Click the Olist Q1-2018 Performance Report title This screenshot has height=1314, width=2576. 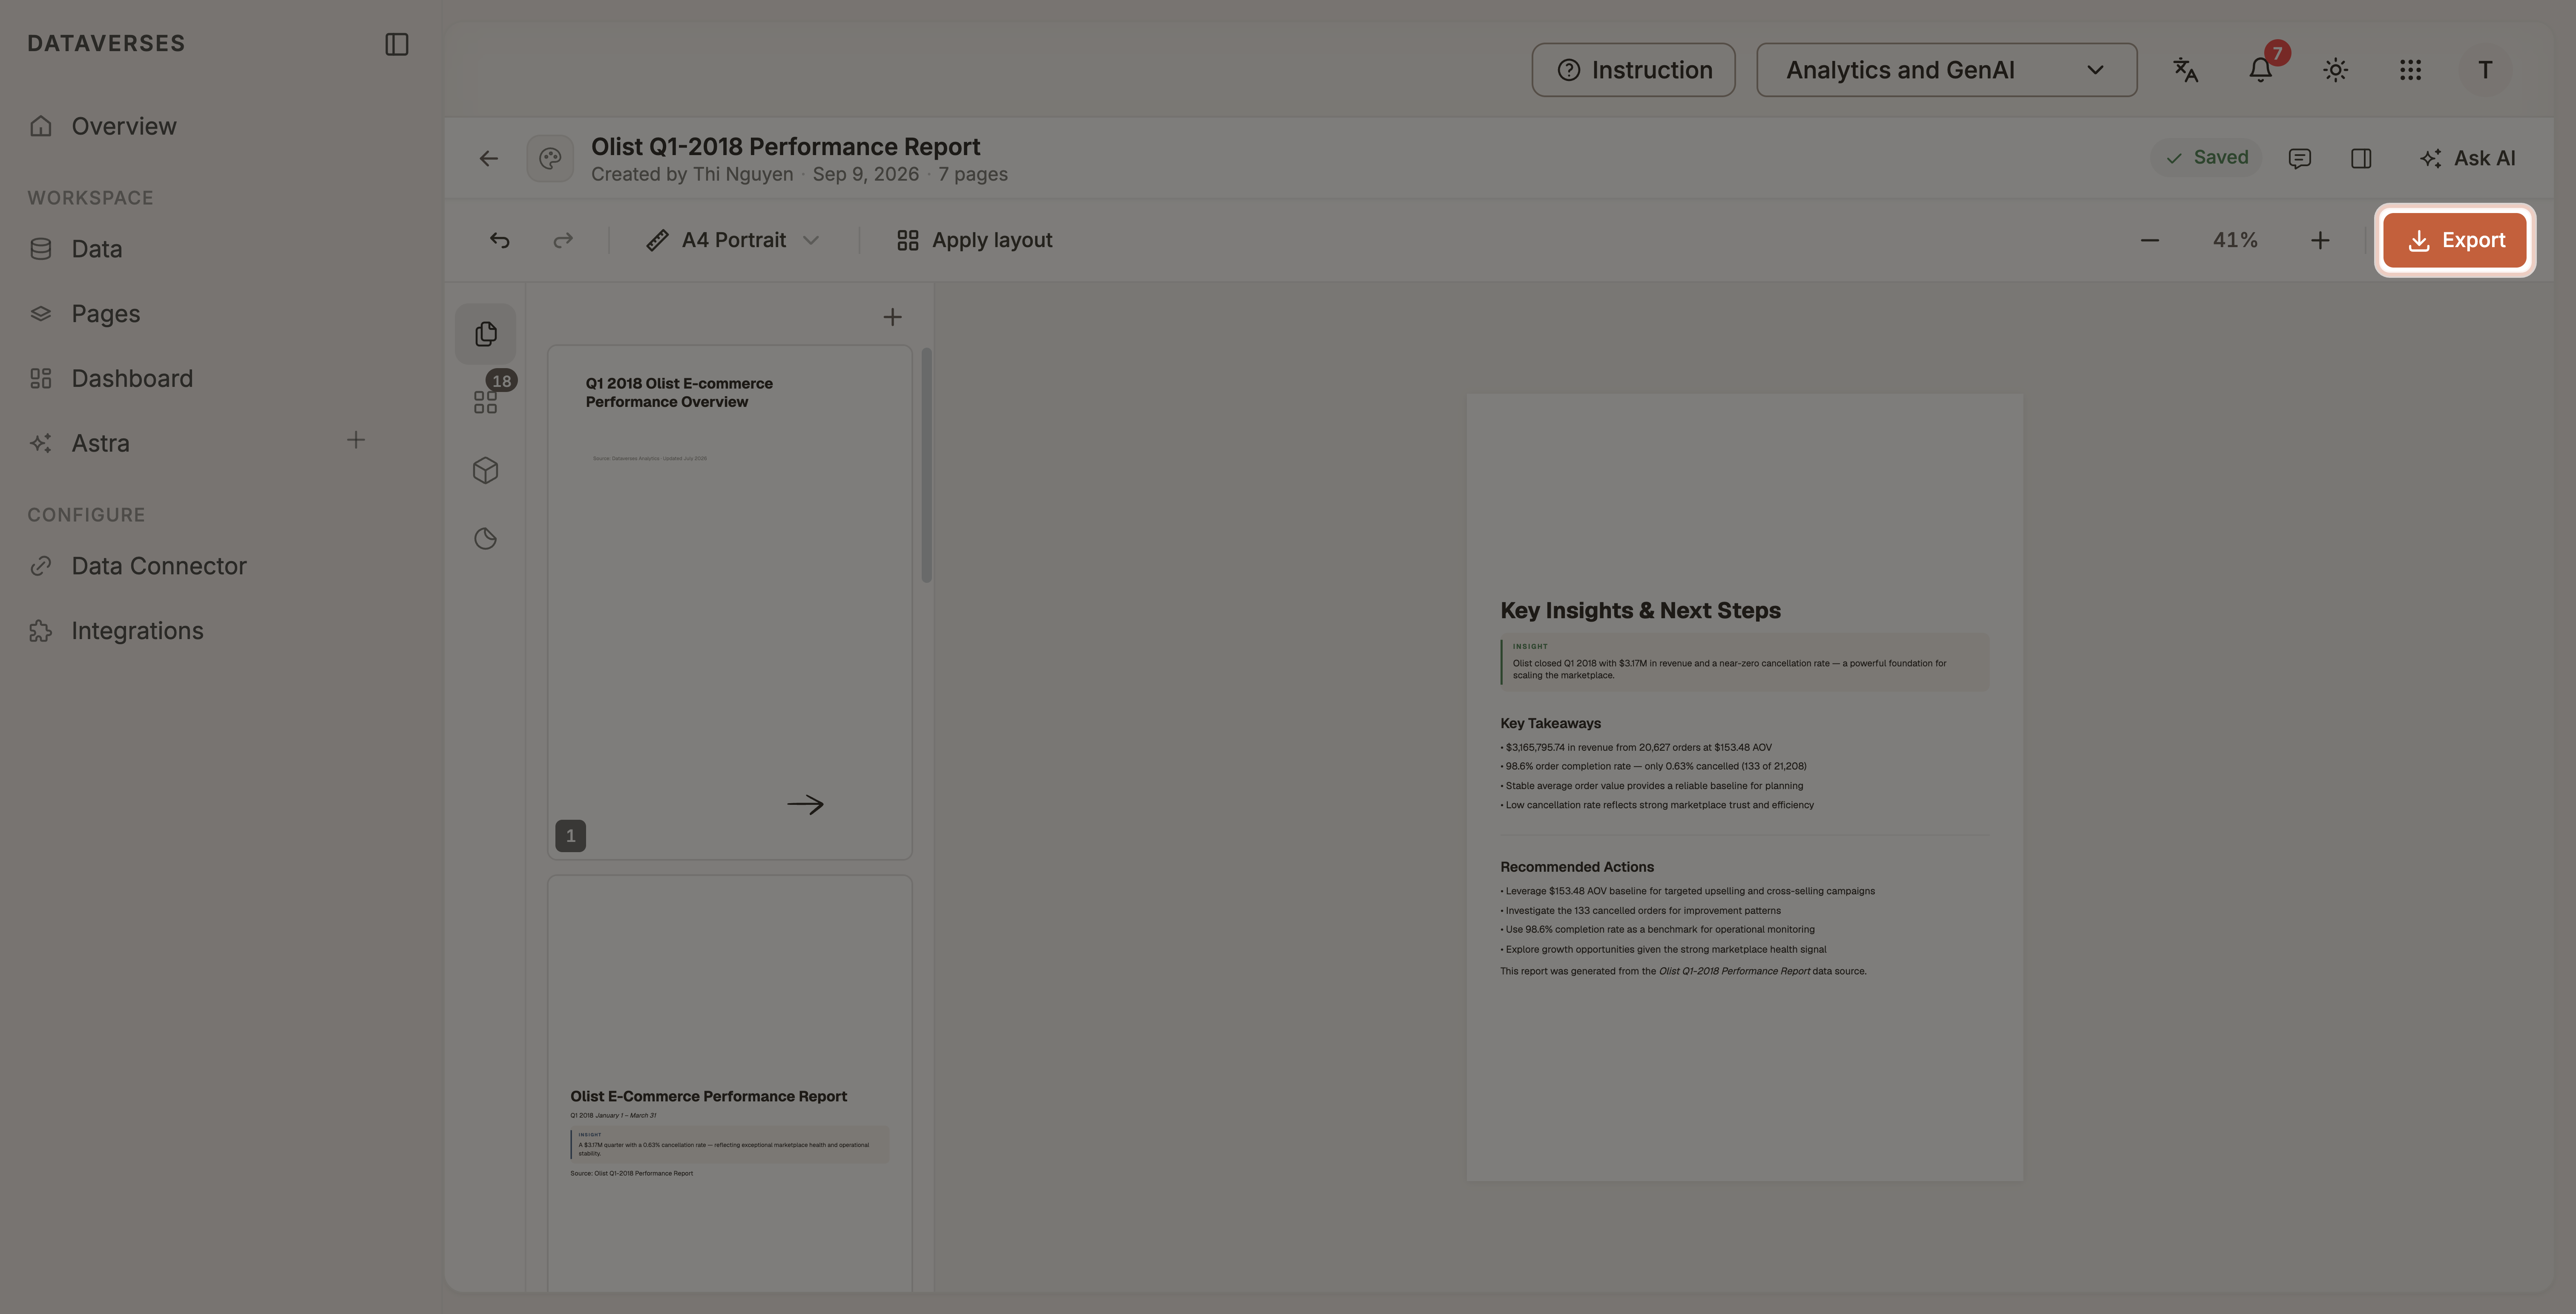pos(785,147)
